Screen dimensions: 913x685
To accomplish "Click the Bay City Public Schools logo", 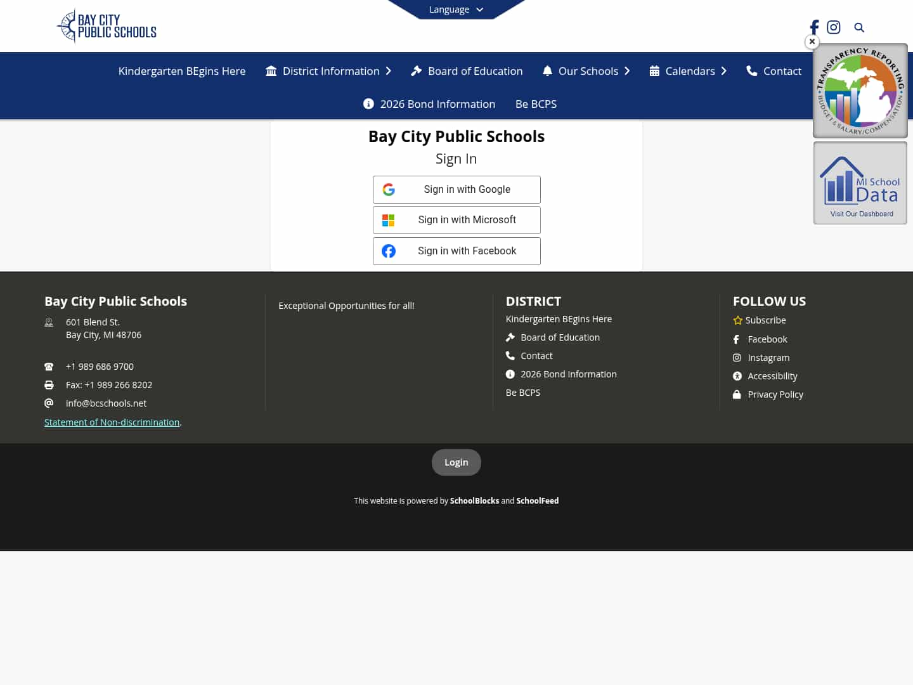I will point(107,26).
